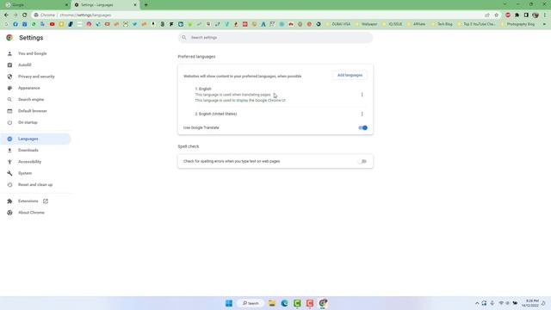Click the share page icon in address bar
Viewport: 551px width, 310px height.
487,15
